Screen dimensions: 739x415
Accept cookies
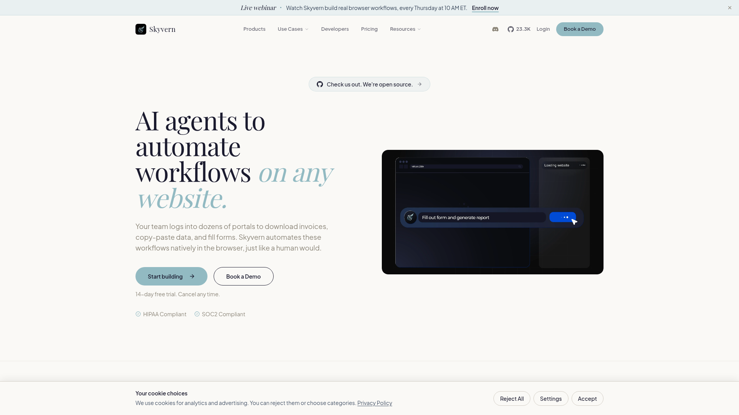click(587, 398)
